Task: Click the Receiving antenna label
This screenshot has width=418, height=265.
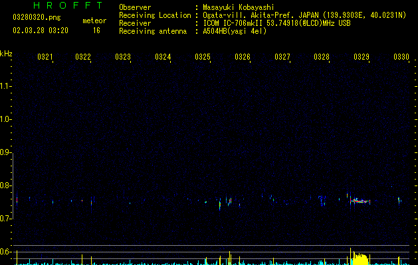Action: tap(153, 31)
